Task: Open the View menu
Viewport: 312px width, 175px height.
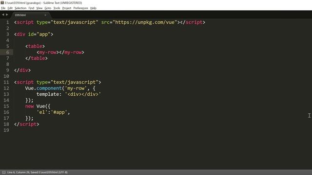Action: pyautogui.click(x=39, y=8)
